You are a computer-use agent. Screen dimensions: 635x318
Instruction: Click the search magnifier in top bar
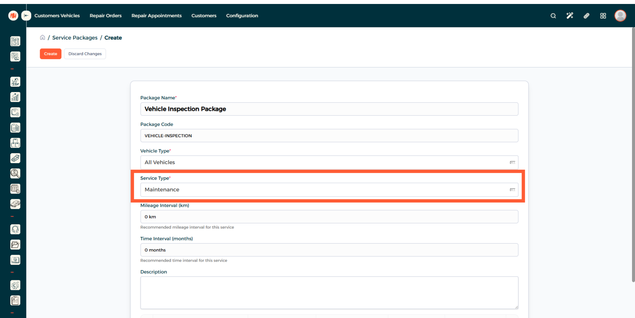click(553, 16)
